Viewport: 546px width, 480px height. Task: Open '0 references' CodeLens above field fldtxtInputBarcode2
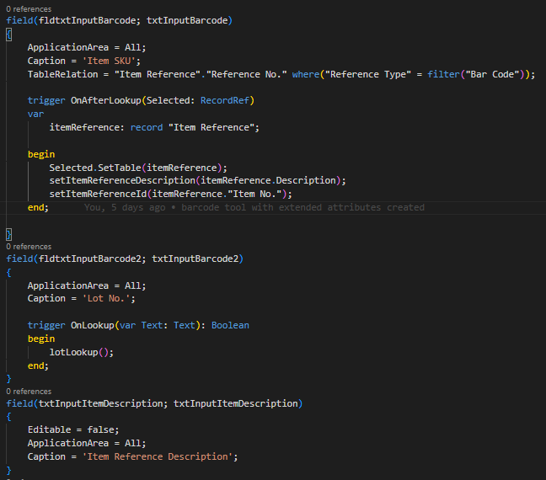(29, 247)
